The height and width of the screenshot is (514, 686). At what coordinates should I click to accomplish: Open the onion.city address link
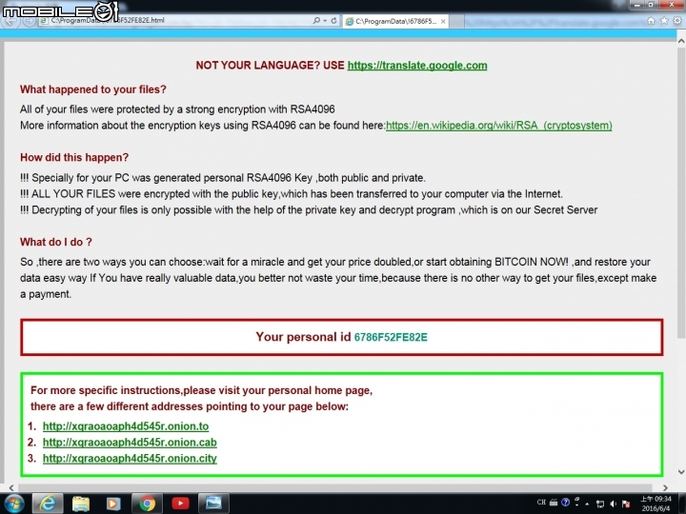[130, 459]
